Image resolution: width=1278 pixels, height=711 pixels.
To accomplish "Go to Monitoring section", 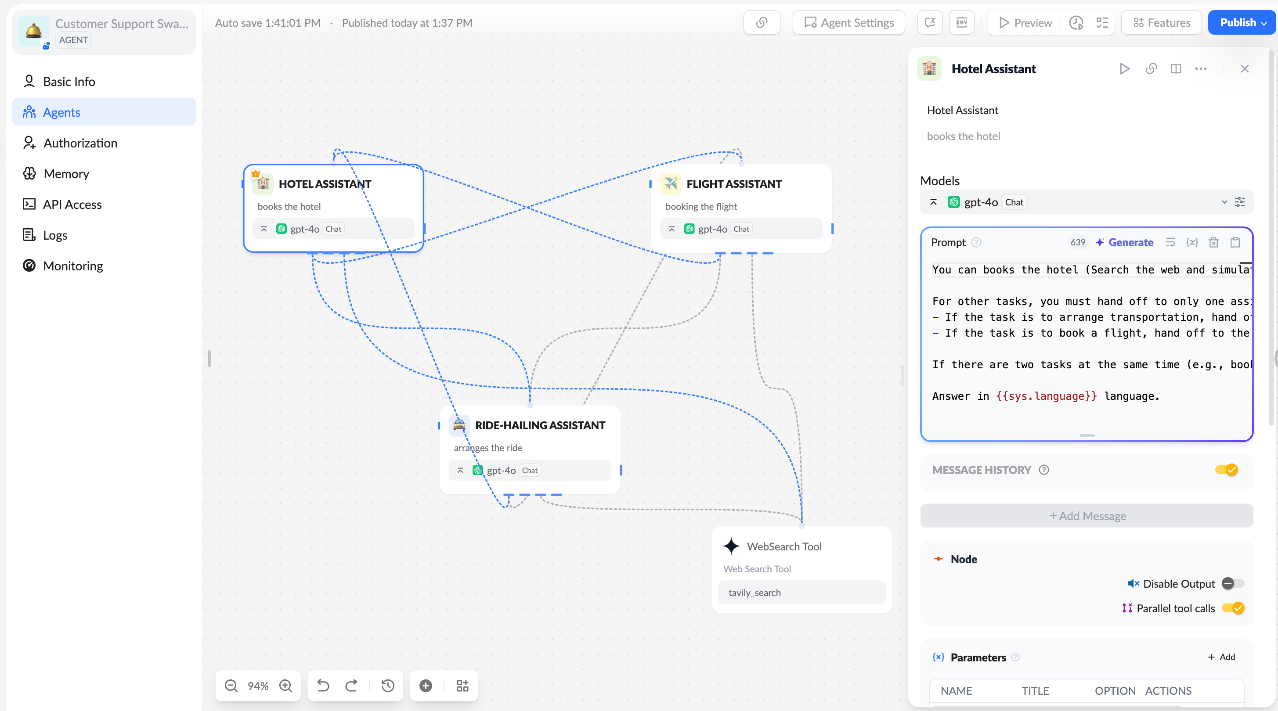I will [x=73, y=266].
